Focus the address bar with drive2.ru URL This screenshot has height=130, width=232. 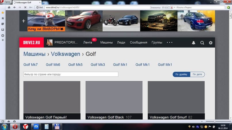(x=97, y=7)
